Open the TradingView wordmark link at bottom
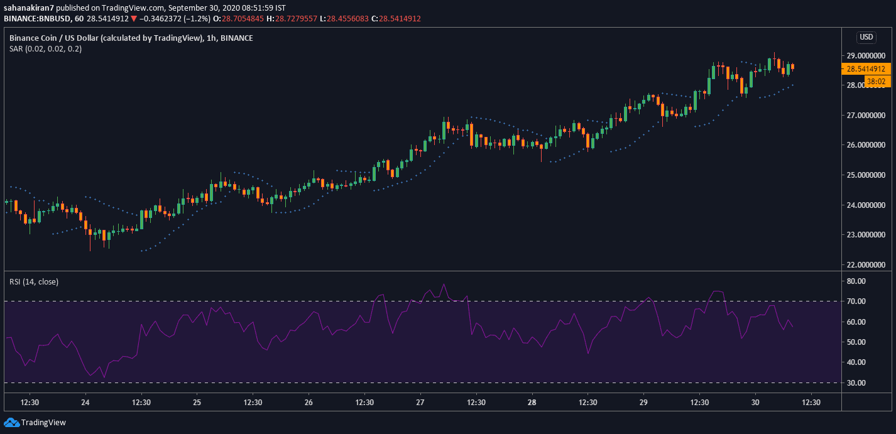The width and height of the screenshot is (896, 434). (x=43, y=423)
